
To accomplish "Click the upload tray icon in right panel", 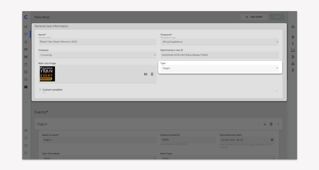I will pos(293,64).
